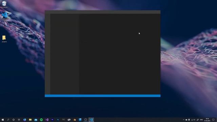This screenshot has width=217, height=122.
Task: Open Cortana circle in the taskbar
Action: coord(14,120)
